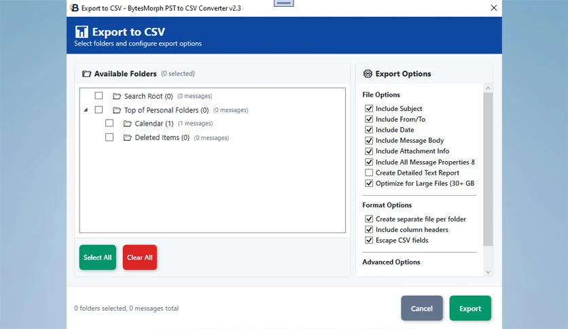The height and width of the screenshot is (329, 568).
Task: Click the Top of Personal Folders folder icon
Action: click(117, 110)
